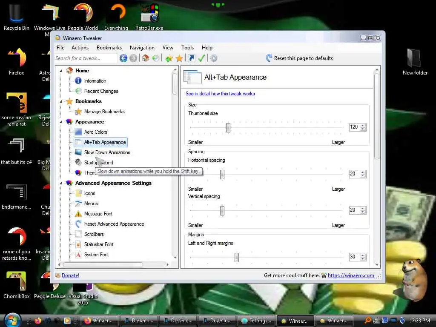Click the Vertical spacing slider handle
Screen dimensions: 436x327
click(x=222, y=210)
